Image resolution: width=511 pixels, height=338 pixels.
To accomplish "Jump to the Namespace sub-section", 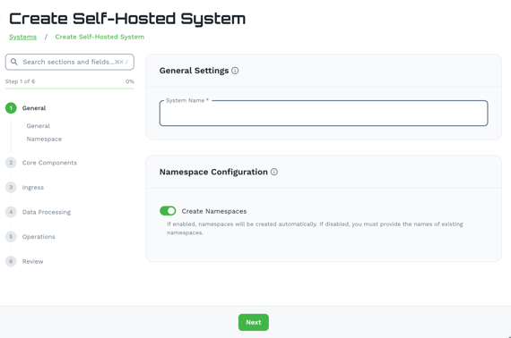I will (x=44, y=139).
